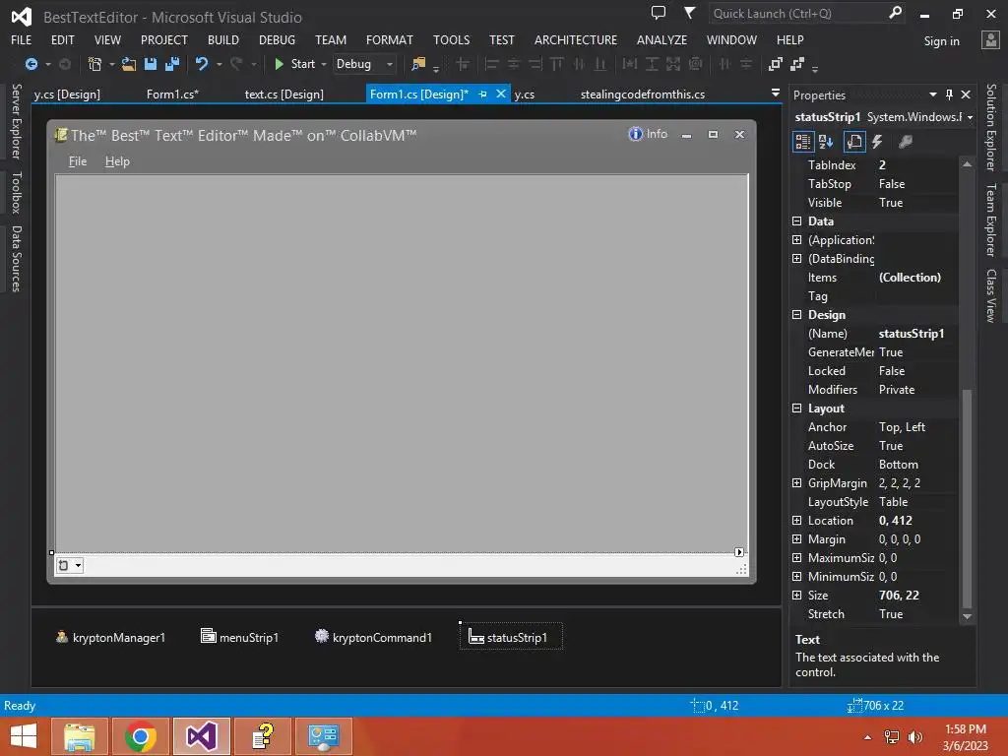Open the FORMAT menu
Viewport: 1008px width, 756px height.
coord(390,39)
